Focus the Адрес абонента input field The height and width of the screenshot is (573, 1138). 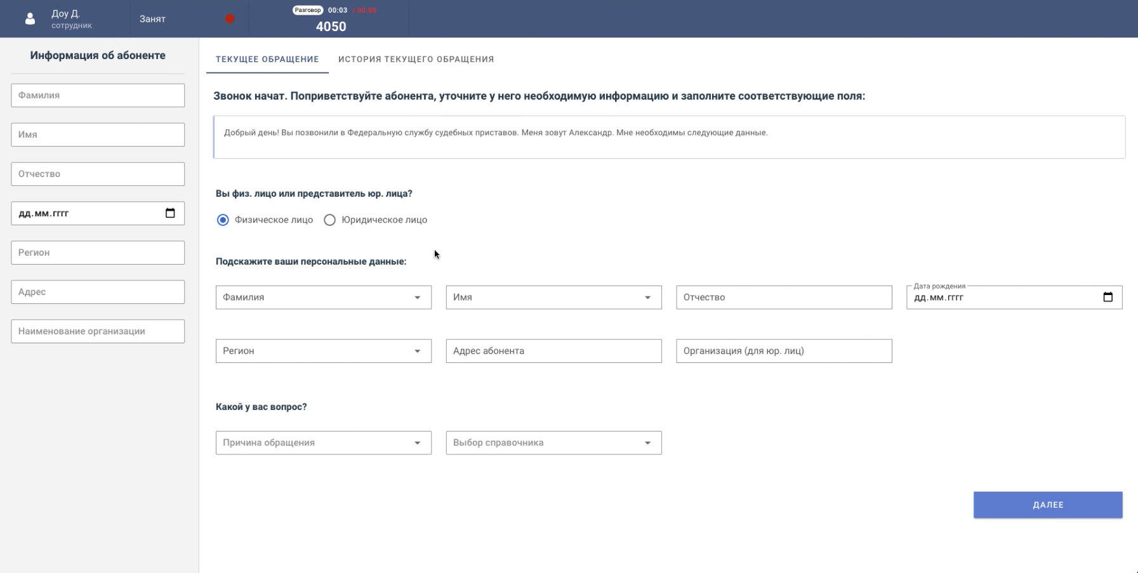[x=553, y=351]
